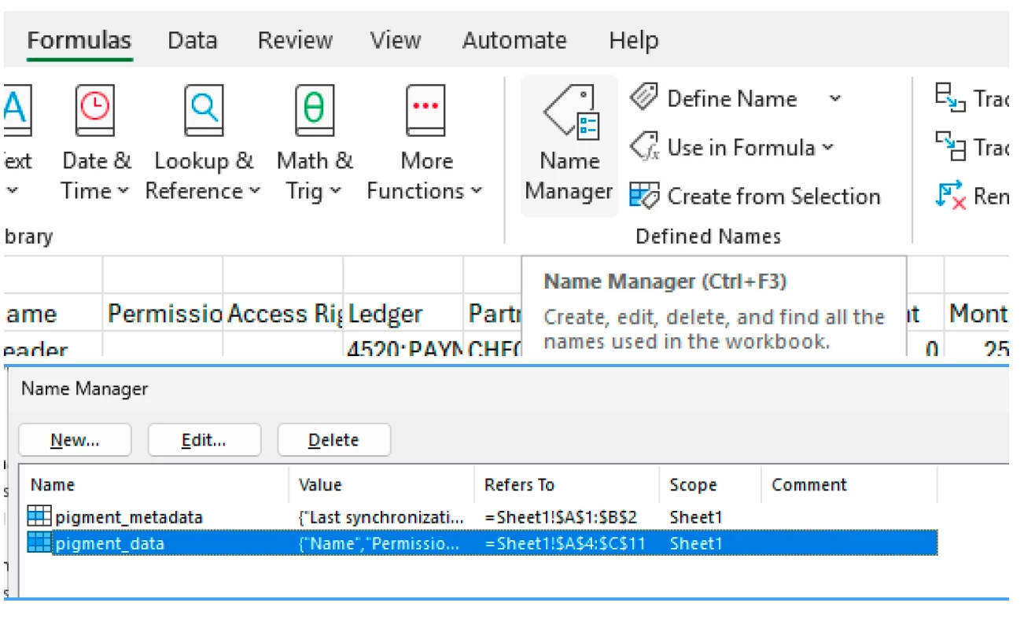
Task: Open Name Manager from the ribbon
Action: tap(569, 145)
